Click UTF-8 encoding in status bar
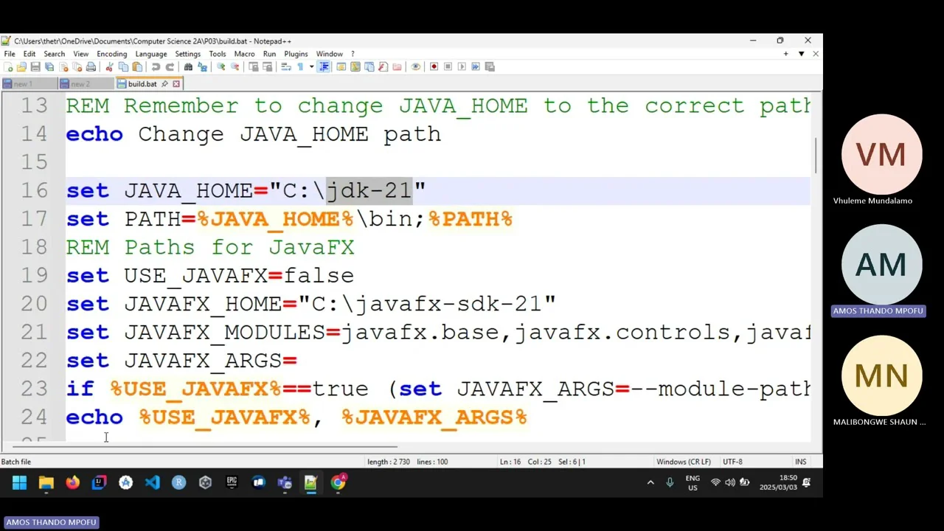Image resolution: width=944 pixels, height=531 pixels. click(x=732, y=462)
